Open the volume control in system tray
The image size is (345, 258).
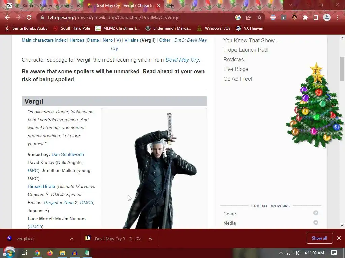(x=297, y=253)
